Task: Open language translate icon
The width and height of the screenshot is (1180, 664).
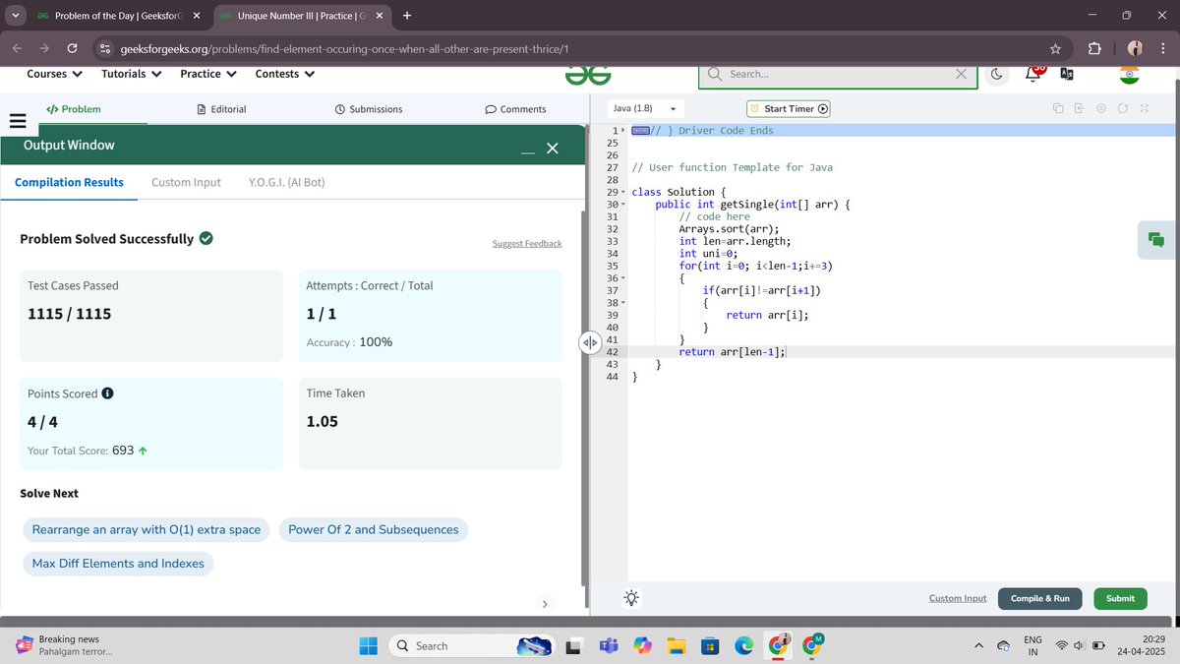Action: (1067, 74)
